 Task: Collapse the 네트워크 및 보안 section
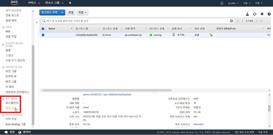[3, 67]
